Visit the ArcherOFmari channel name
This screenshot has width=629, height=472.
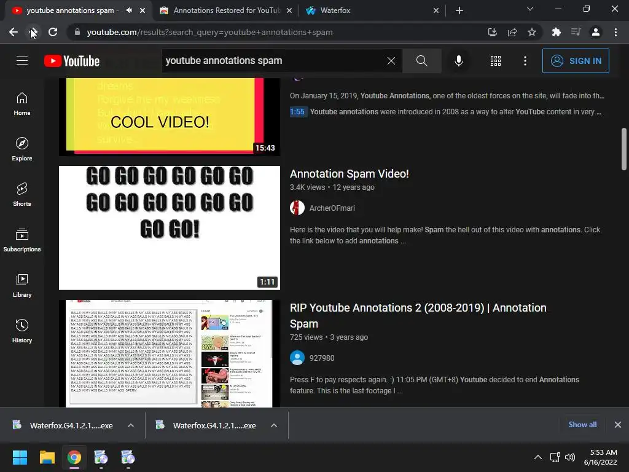point(332,208)
